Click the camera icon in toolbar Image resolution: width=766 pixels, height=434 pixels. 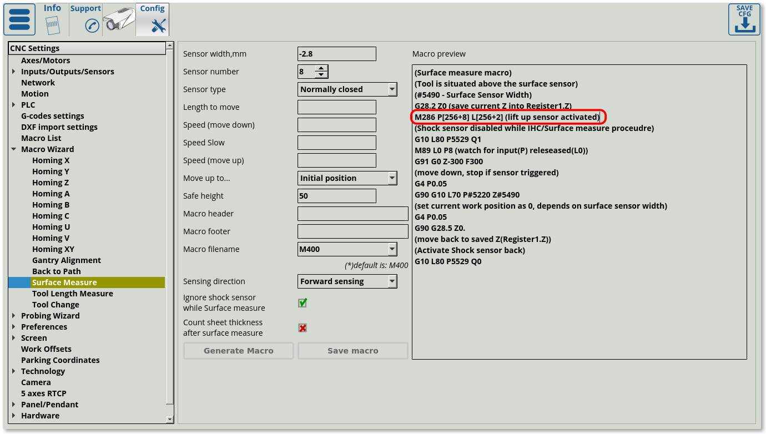[x=119, y=21]
